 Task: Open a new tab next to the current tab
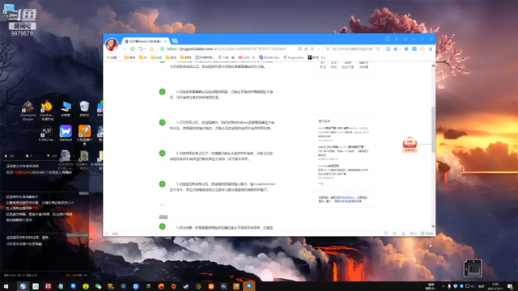[x=175, y=41]
